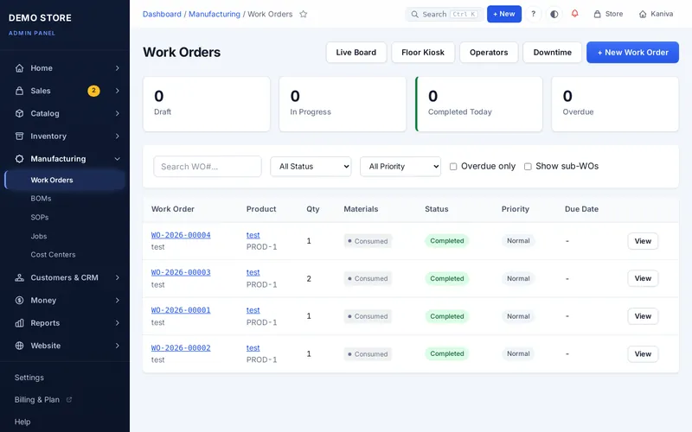The image size is (692, 432).
Task: Expand the Website menu chevron
Action: click(x=118, y=346)
